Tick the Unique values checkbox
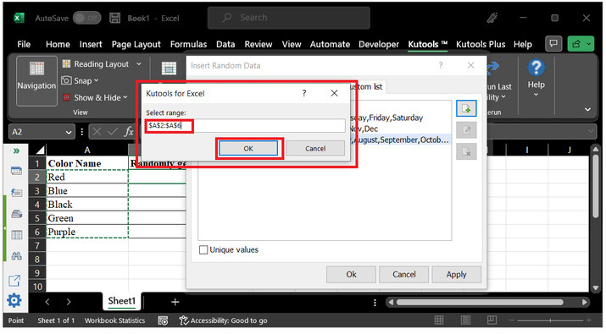Image resolution: width=606 pixels, height=334 pixels. click(203, 250)
